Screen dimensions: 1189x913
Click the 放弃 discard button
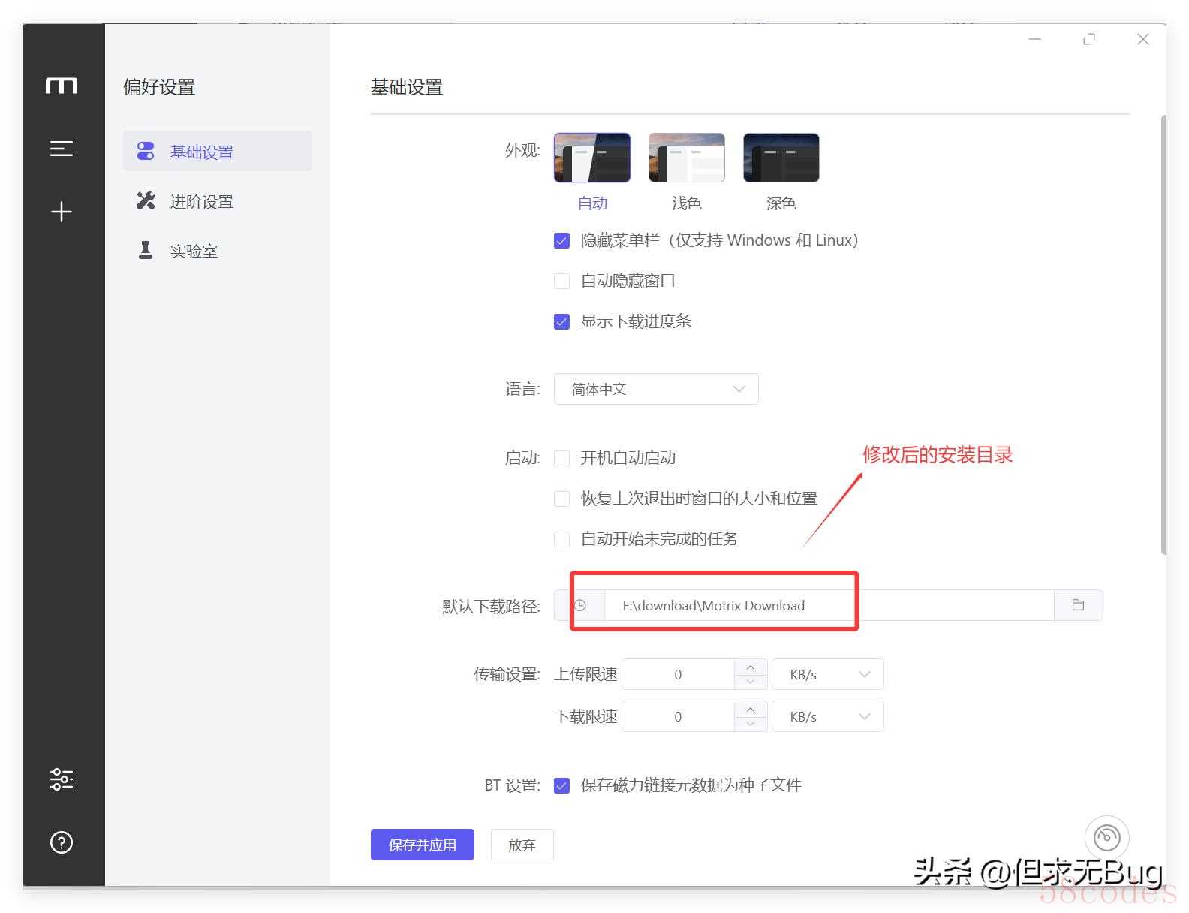pyautogui.click(x=522, y=845)
